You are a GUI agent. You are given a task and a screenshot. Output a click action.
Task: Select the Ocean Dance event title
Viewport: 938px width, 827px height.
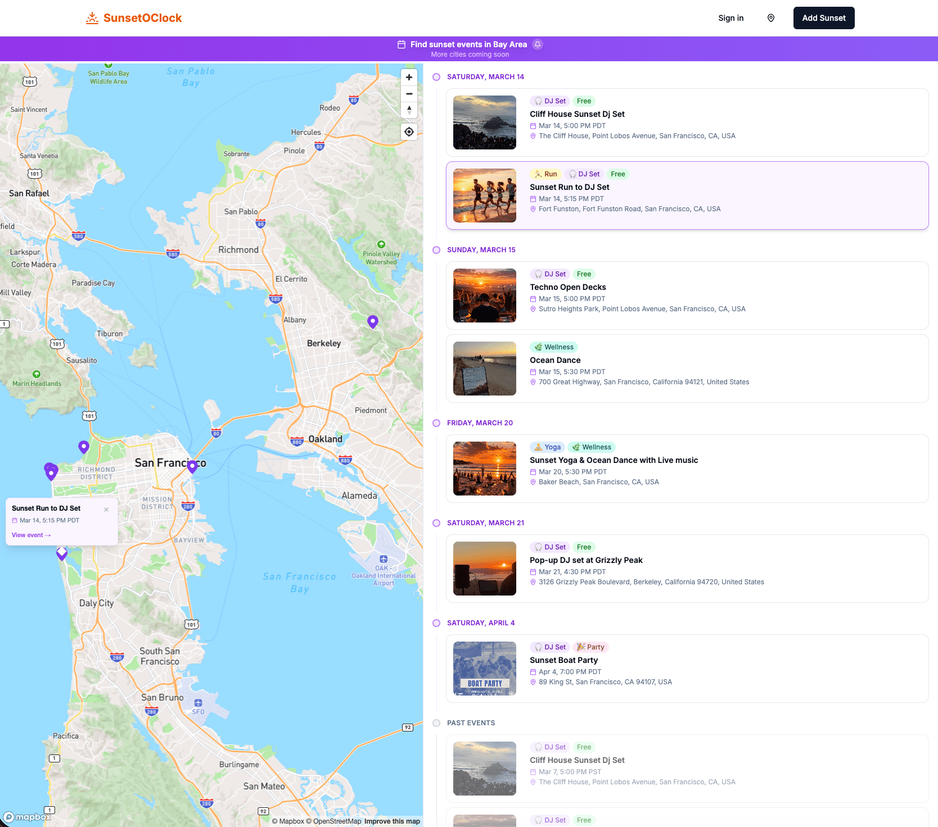click(x=554, y=360)
